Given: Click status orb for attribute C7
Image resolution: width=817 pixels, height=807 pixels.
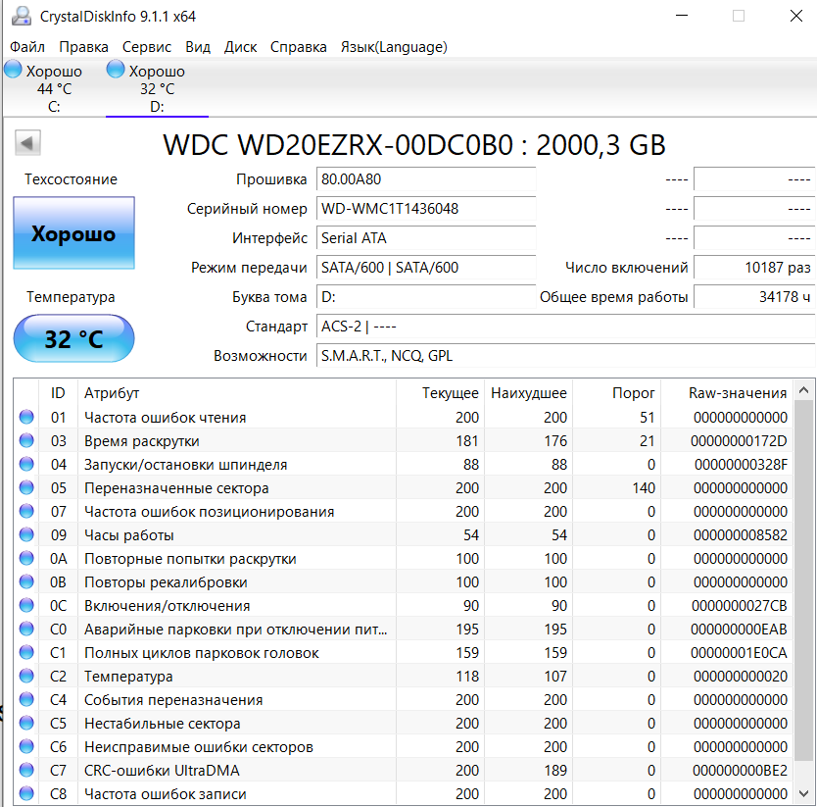Looking at the screenshot, I should click(x=26, y=770).
